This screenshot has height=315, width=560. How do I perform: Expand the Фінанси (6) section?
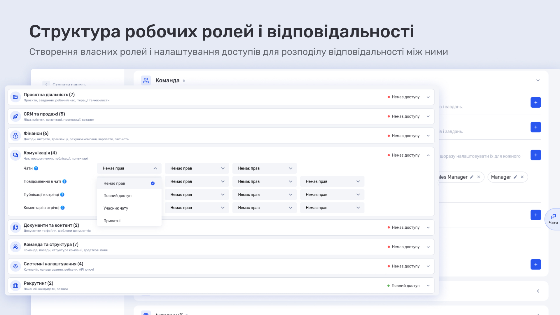tap(428, 136)
